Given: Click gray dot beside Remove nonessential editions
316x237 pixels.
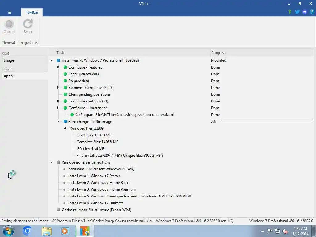Looking at the screenshot, I should pos(58,162).
